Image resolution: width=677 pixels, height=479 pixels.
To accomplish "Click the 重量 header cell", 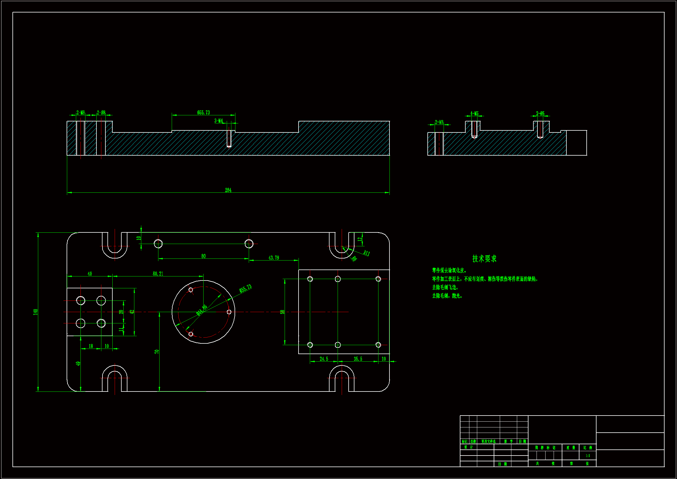I will [570, 448].
